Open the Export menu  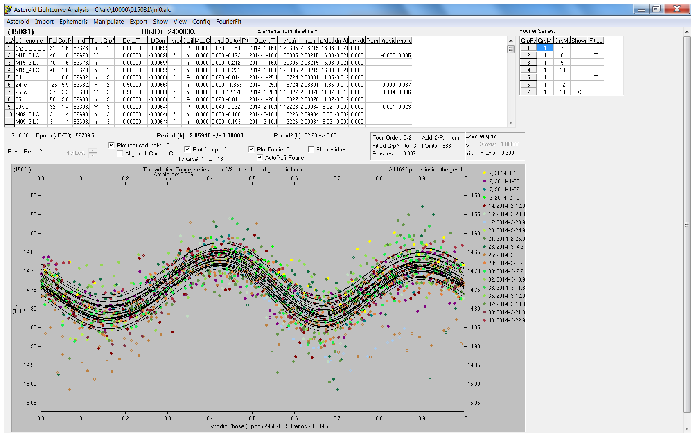pos(138,22)
